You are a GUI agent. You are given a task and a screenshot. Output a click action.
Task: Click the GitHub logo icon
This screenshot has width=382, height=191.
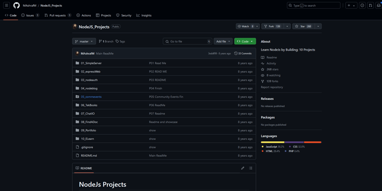[x=17, y=6]
